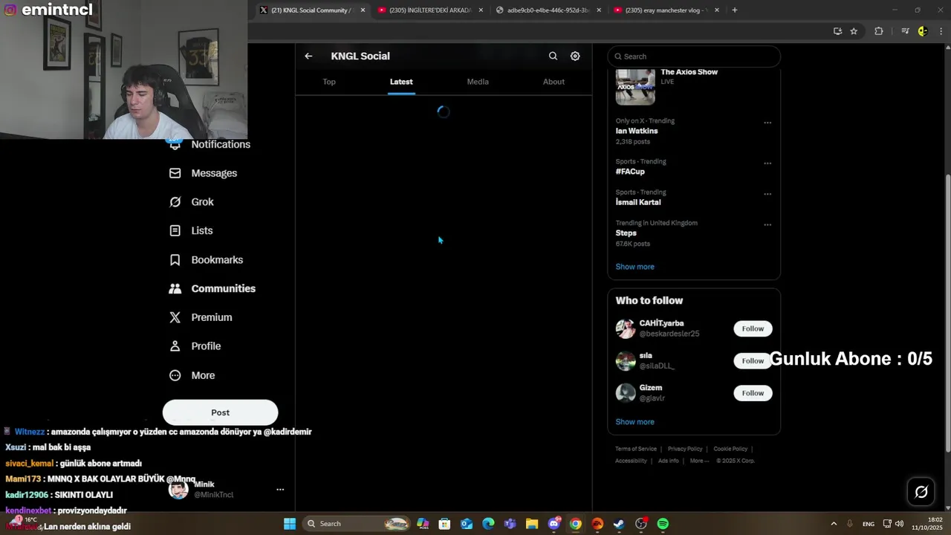951x535 pixels.
Task: Go back using the arrow beside KNGL Social
Action: (308, 56)
